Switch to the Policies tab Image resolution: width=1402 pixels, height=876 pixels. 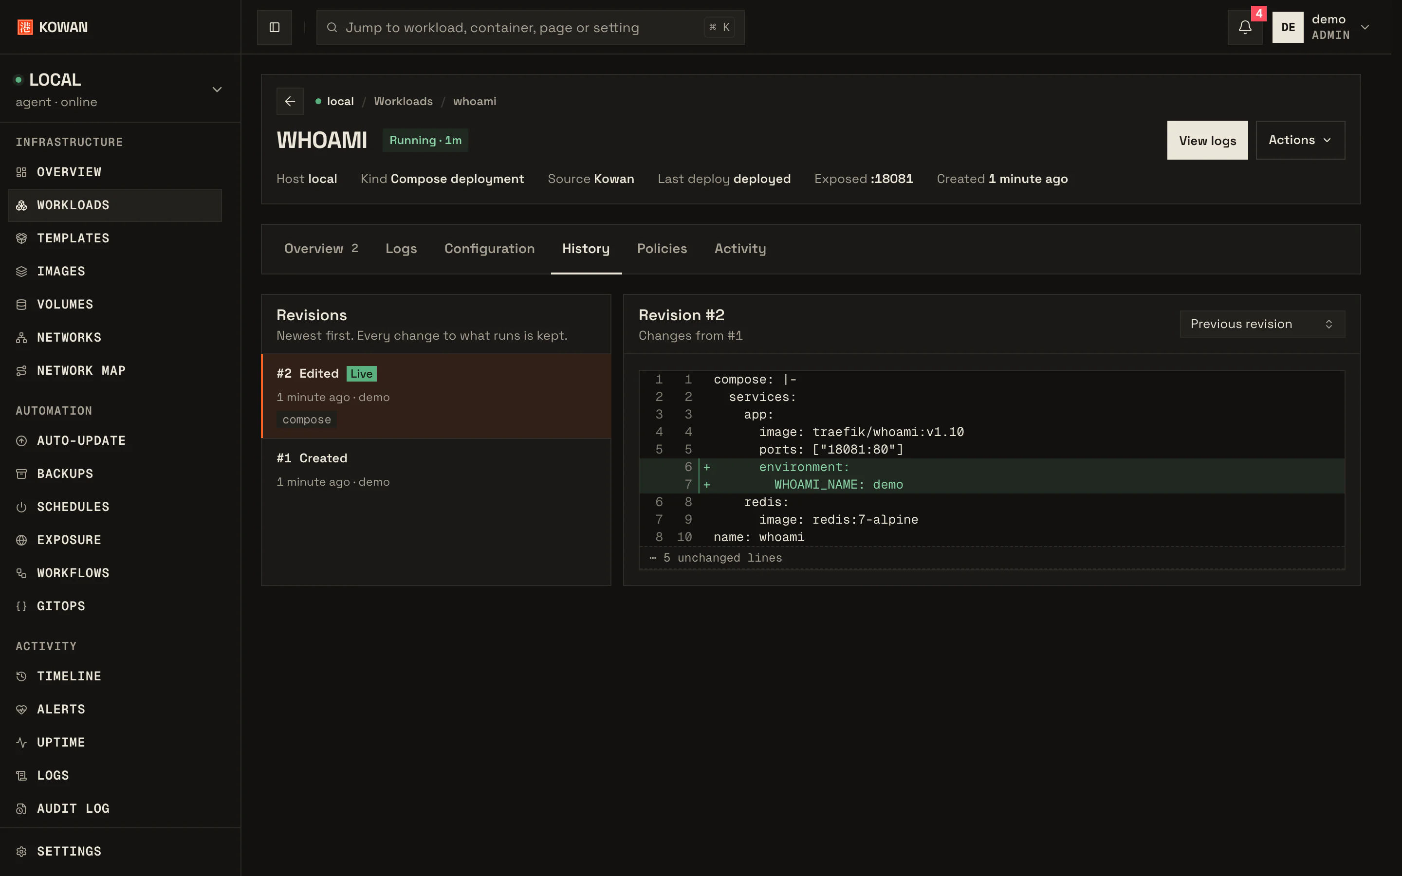662,249
